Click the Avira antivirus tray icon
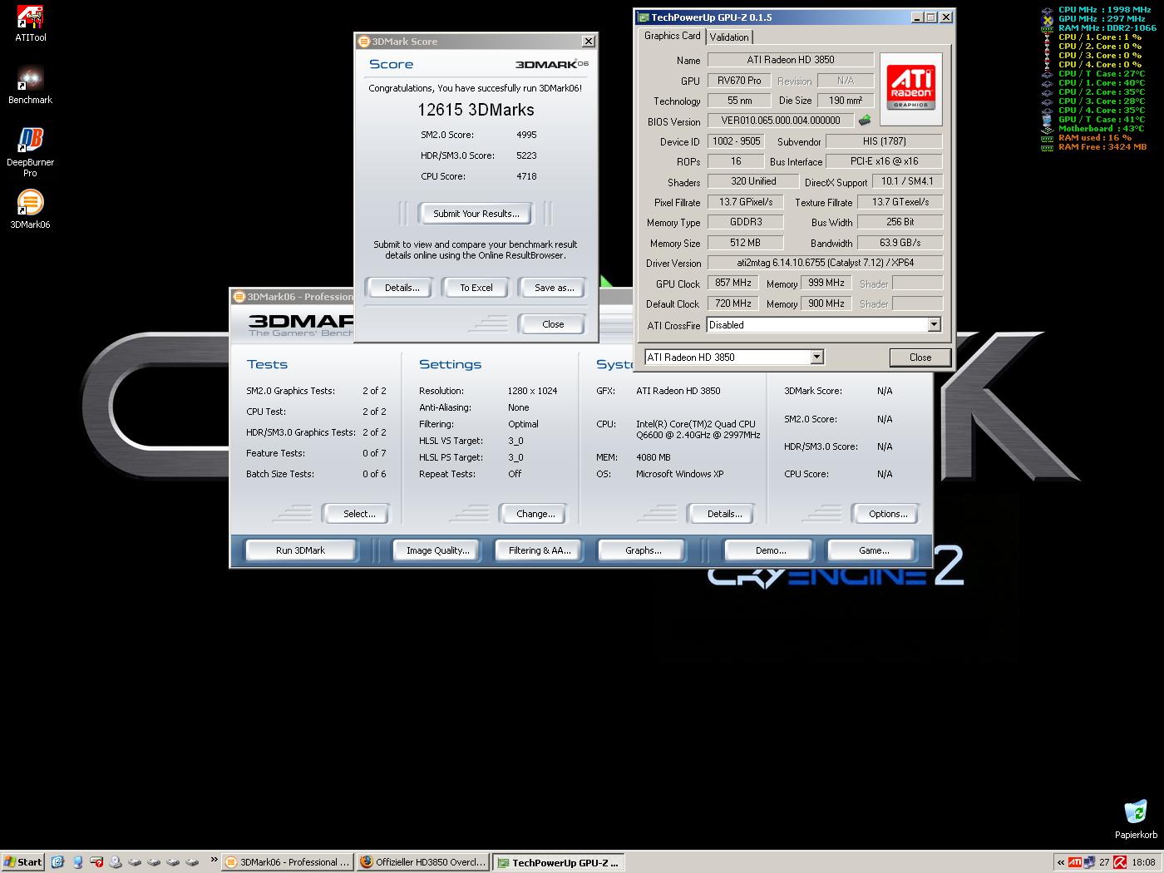 pyautogui.click(x=1120, y=862)
